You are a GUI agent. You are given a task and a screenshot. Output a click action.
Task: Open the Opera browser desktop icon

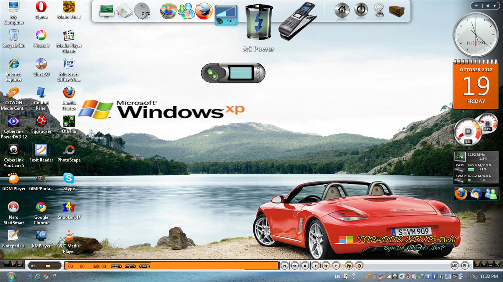tap(41, 10)
